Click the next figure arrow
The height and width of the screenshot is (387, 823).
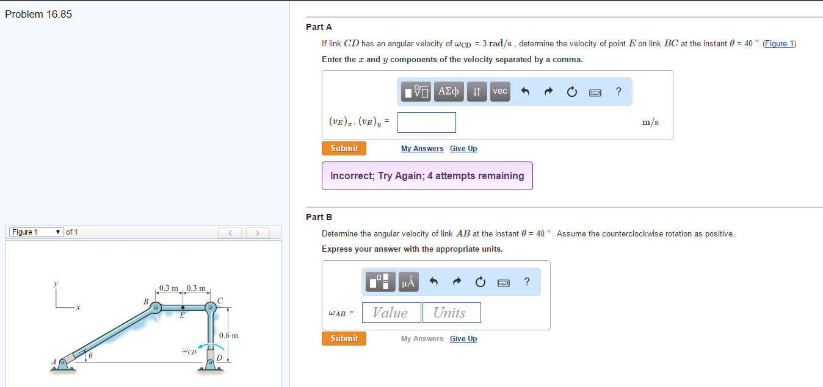[257, 233]
